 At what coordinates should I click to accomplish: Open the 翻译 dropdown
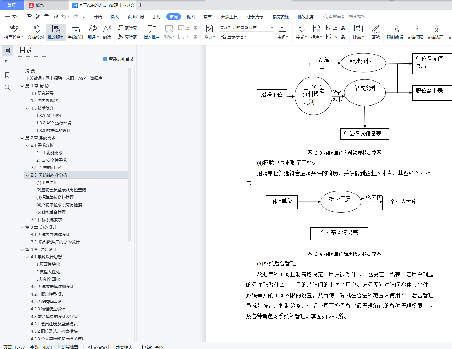(98, 37)
